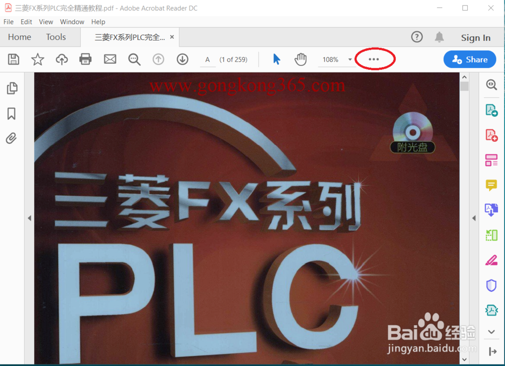Collapse the right tools pane arrow

pyautogui.click(x=474, y=218)
